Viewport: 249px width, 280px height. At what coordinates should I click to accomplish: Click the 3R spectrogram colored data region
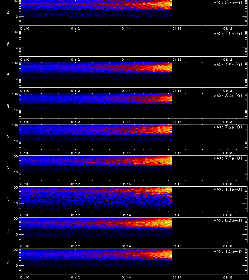(95, 71)
